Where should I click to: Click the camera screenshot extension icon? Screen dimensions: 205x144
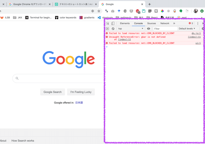113,11
